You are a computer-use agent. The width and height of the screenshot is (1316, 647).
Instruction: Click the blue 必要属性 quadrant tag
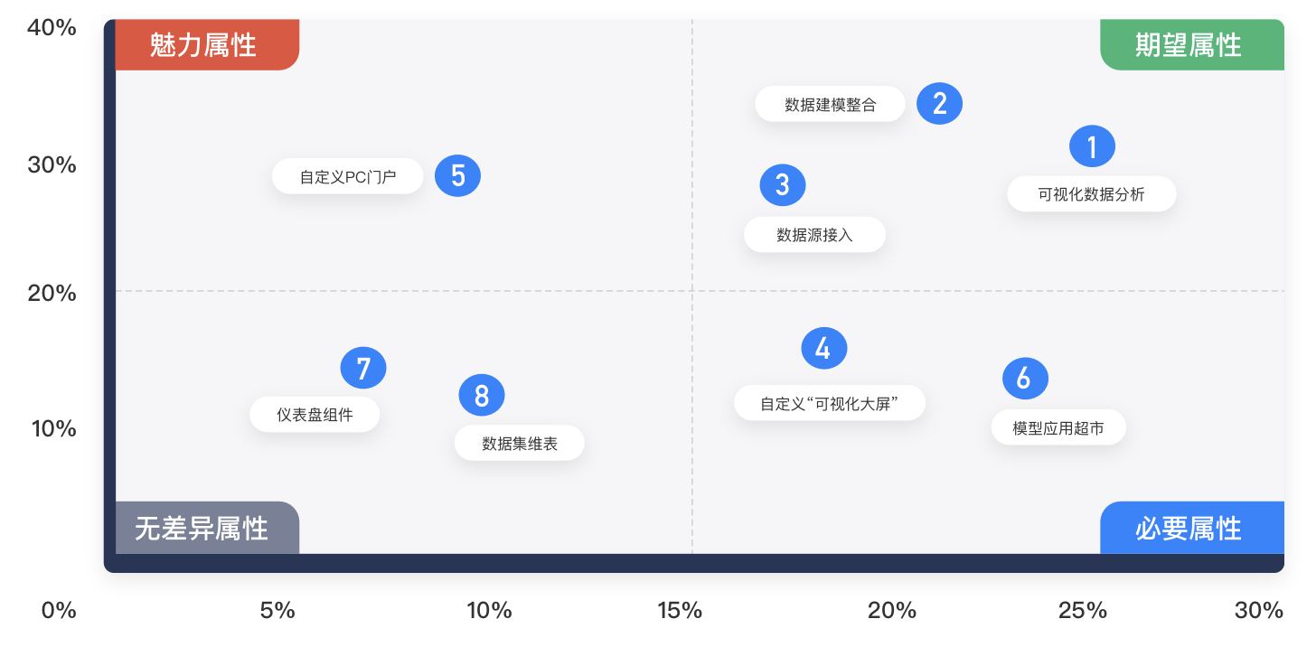[x=1190, y=528]
